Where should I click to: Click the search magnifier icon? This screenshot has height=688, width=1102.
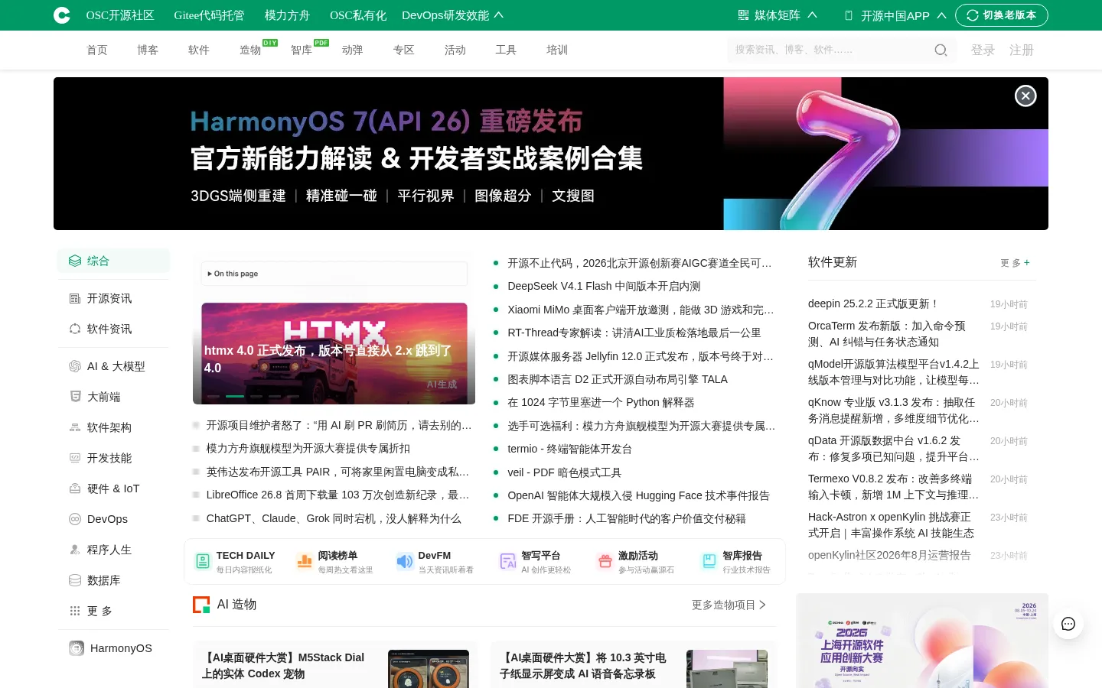(941, 50)
